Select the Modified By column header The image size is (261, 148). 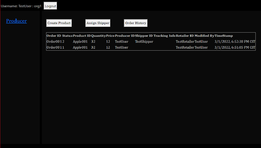pos(204,36)
